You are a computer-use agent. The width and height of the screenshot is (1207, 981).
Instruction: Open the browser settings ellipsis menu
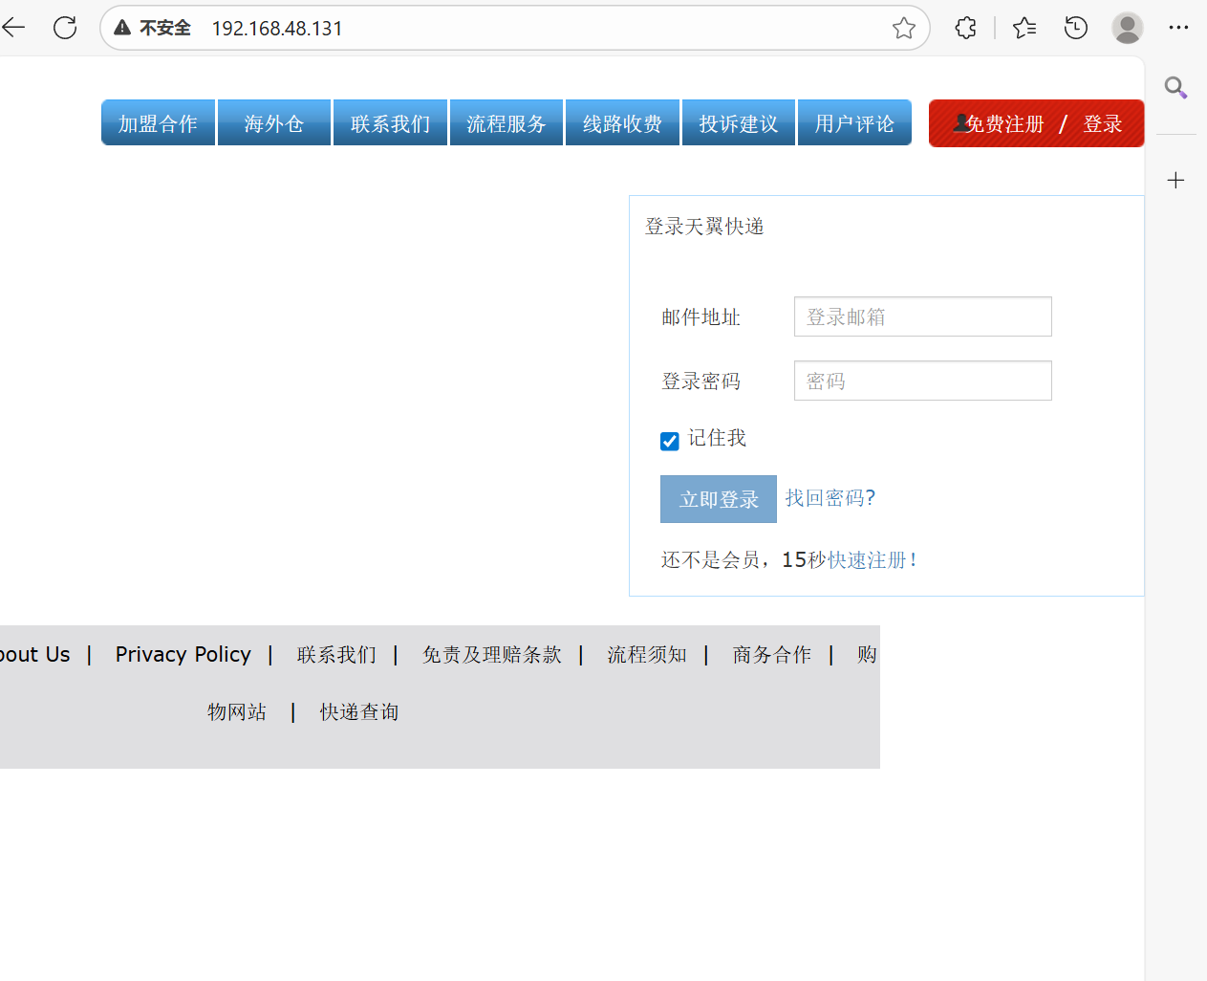tap(1178, 28)
